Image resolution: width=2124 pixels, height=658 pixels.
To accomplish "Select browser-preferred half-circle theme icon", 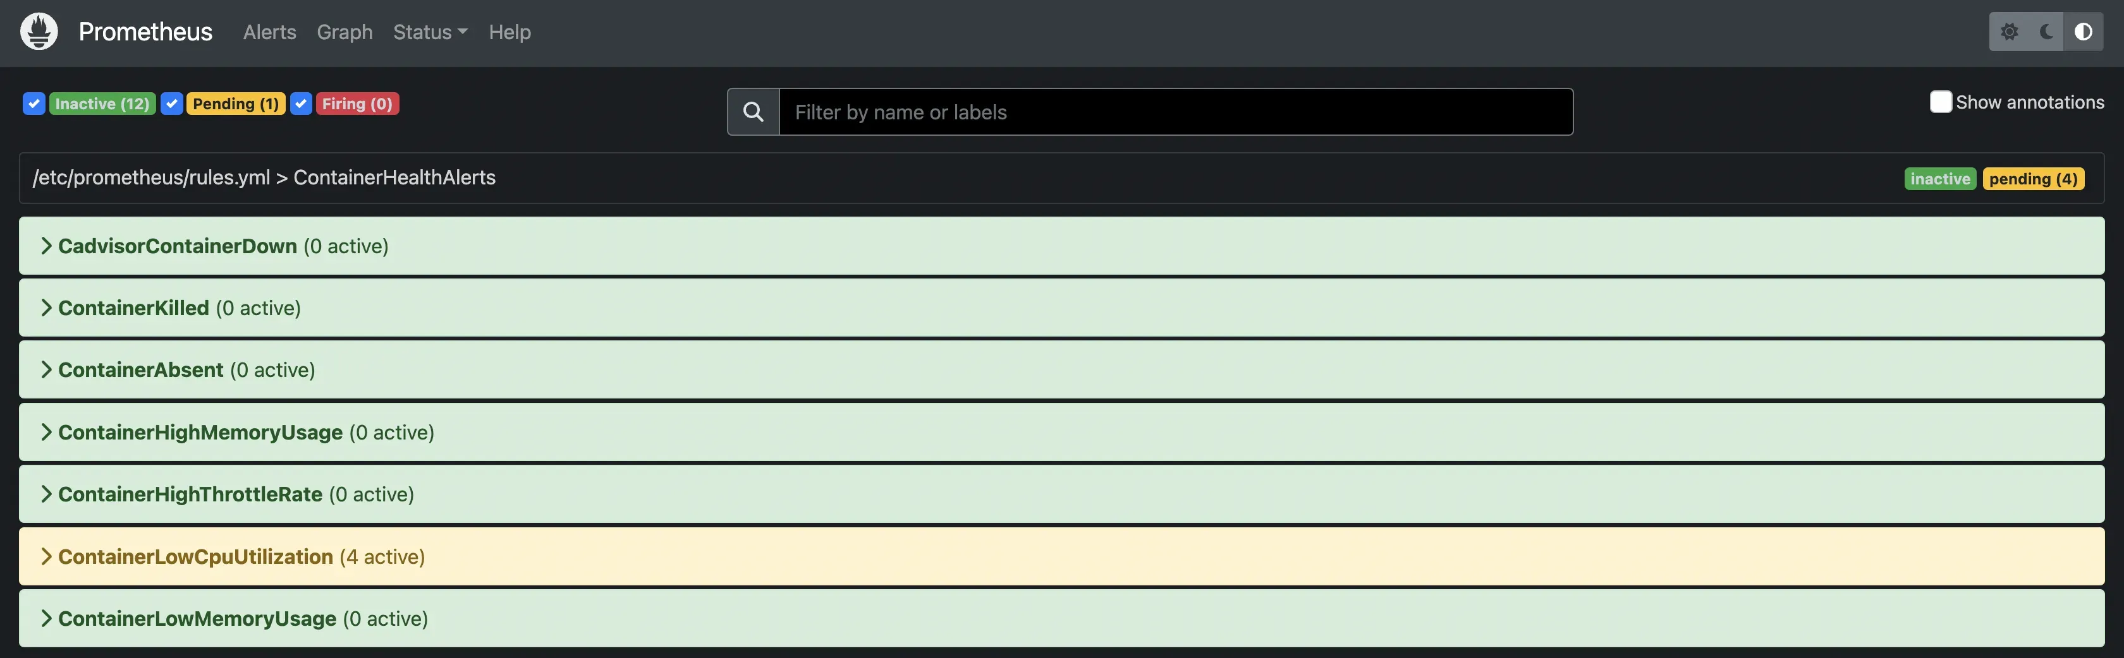I will point(2084,32).
